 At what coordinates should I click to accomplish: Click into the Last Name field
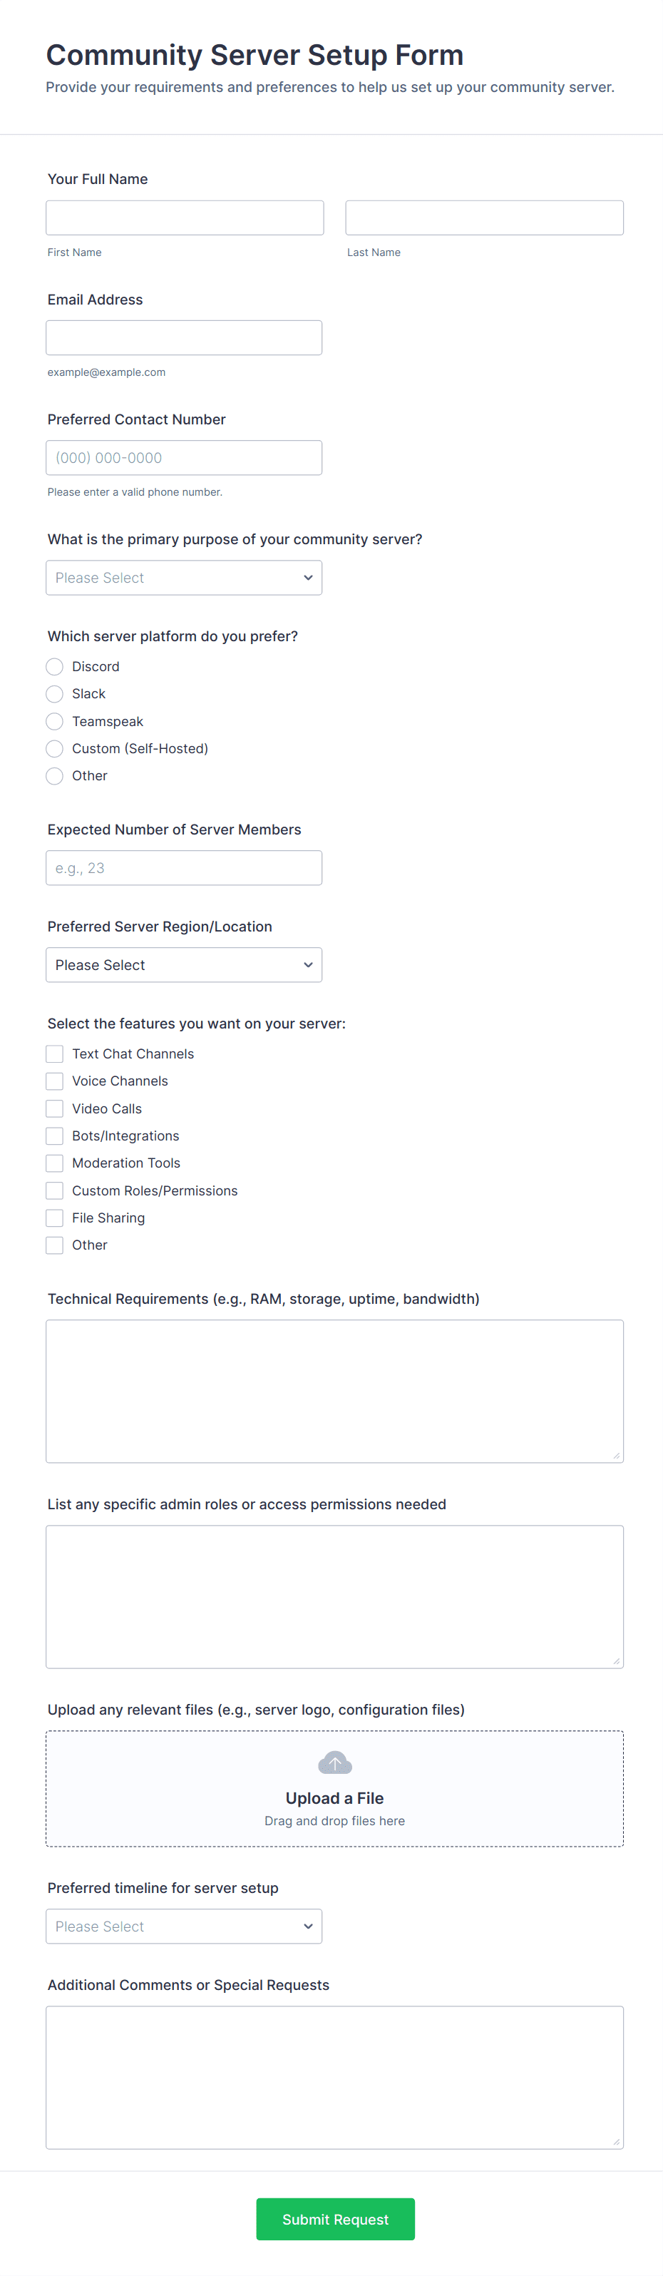[484, 218]
